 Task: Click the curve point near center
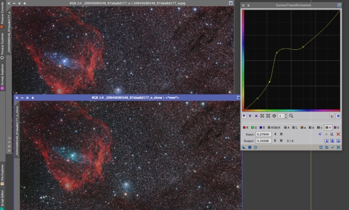point(277,53)
